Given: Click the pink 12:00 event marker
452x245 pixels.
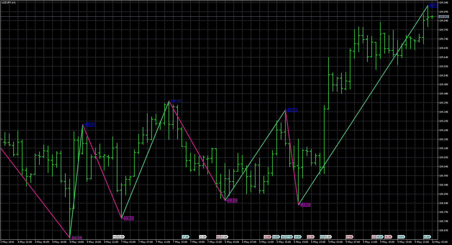Looking at the screenshot, I should 267,237.
